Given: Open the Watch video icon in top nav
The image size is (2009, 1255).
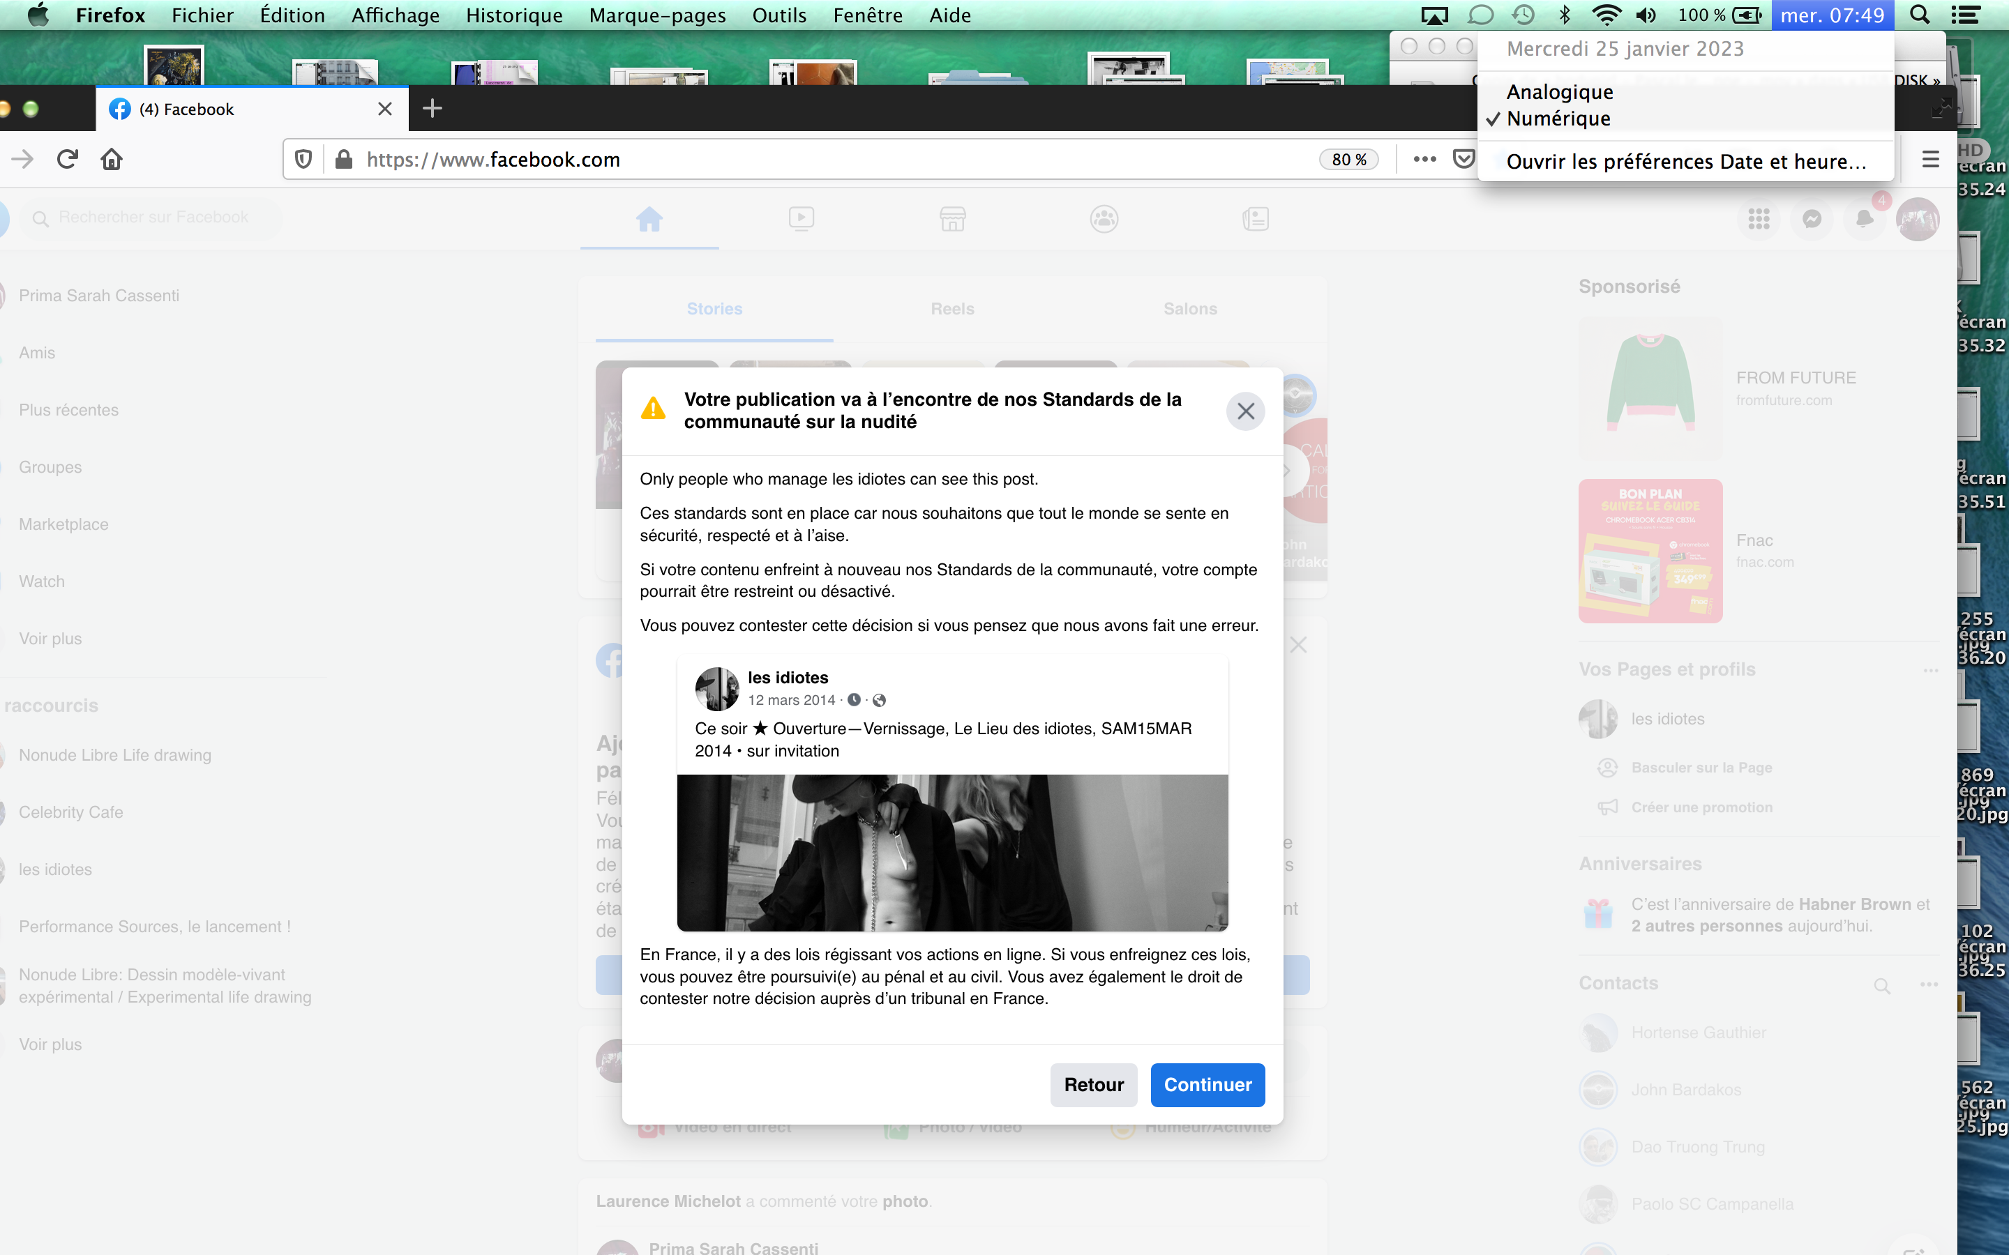Looking at the screenshot, I should 801,219.
